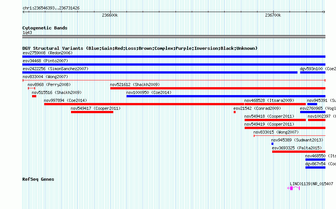Click the nsv945391 short blue bar

[312, 104]
